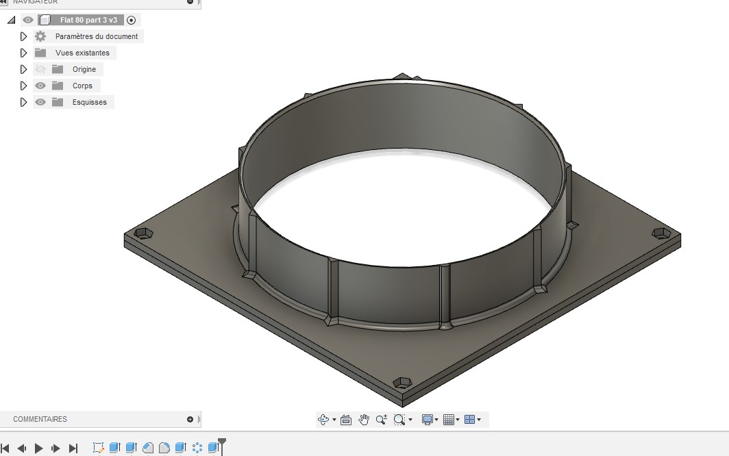Click the sketch feature in timeline

click(x=98, y=448)
